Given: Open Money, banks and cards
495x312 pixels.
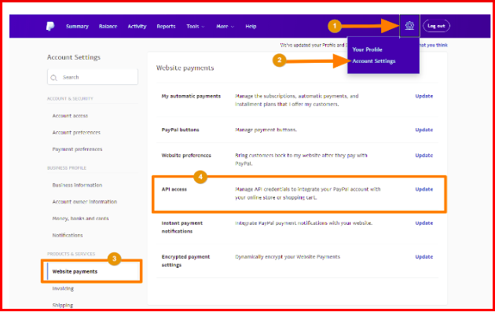Looking at the screenshot, I should click(80, 218).
